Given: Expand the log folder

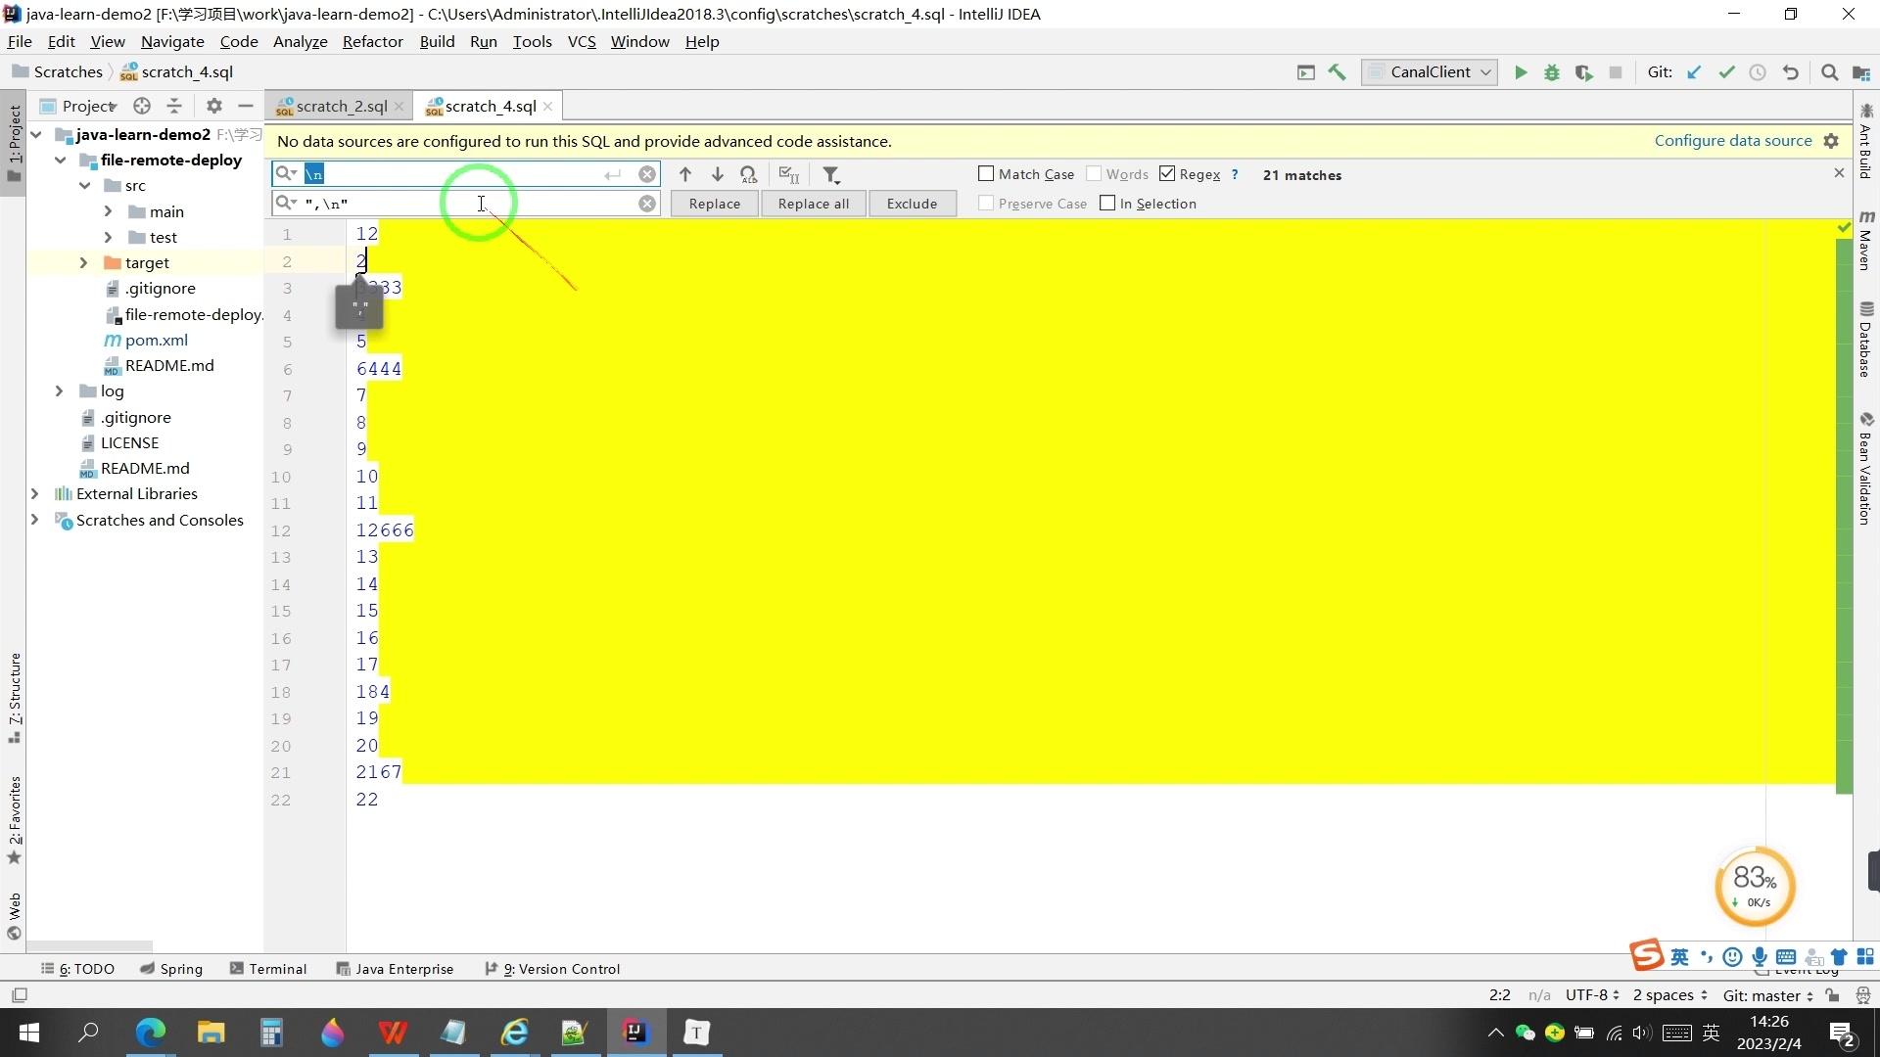Looking at the screenshot, I should [x=59, y=391].
